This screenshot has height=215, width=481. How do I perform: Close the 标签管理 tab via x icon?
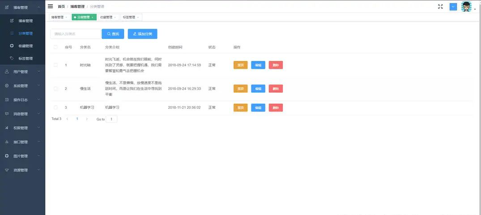[x=138, y=17]
